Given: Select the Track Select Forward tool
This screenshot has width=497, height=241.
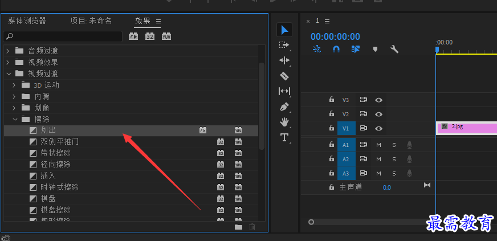Looking at the screenshot, I should tap(284, 45).
